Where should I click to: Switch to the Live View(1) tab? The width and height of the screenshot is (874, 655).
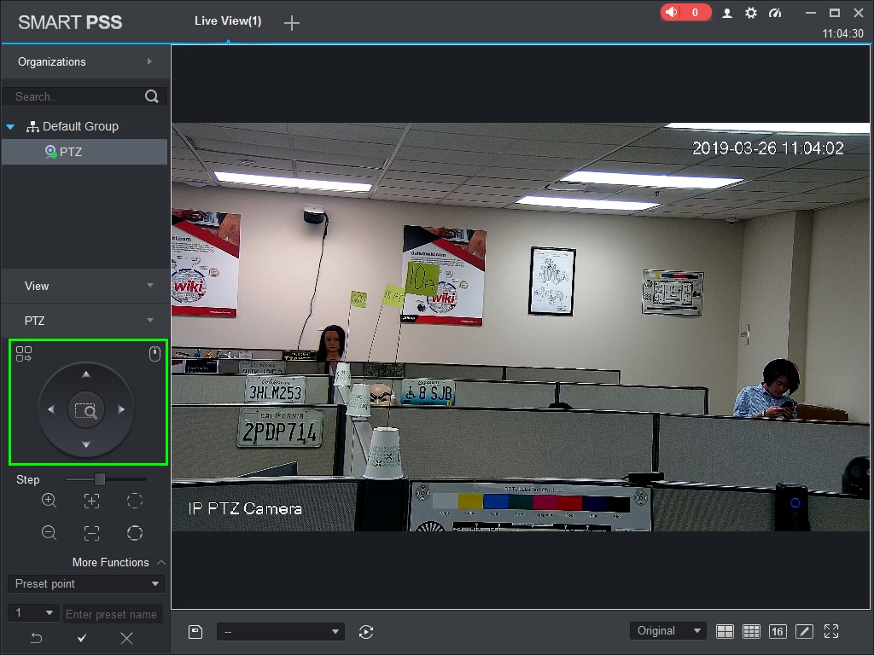point(228,21)
